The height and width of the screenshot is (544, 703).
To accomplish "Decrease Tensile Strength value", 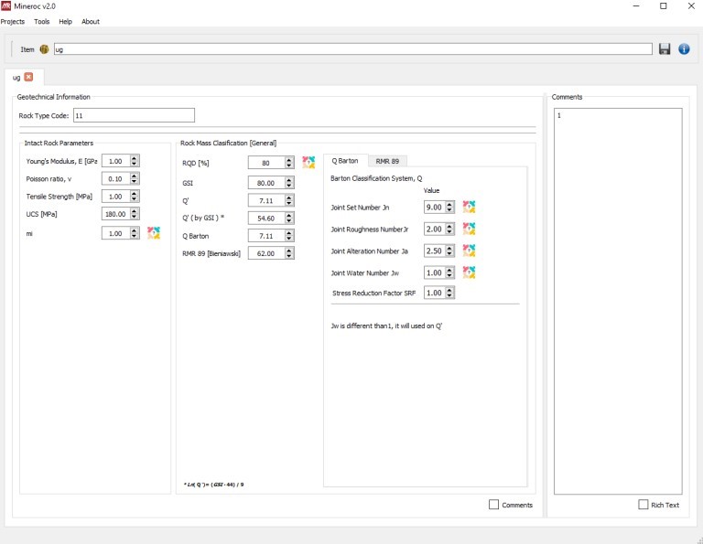I will pyautogui.click(x=134, y=199).
